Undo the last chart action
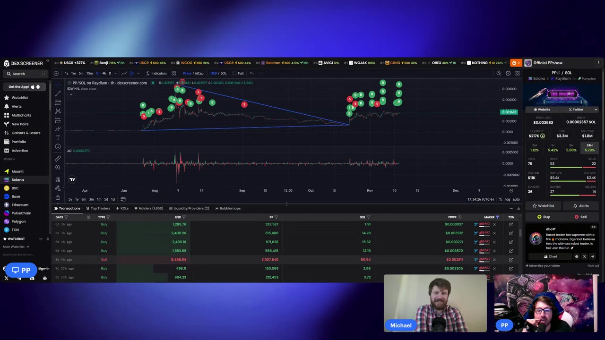Image resolution: width=605 pixels, height=340 pixels. click(x=252, y=73)
